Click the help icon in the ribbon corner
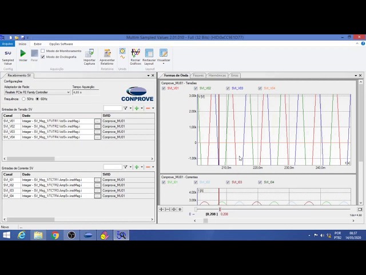The width and height of the screenshot is (366, 275). [363, 44]
